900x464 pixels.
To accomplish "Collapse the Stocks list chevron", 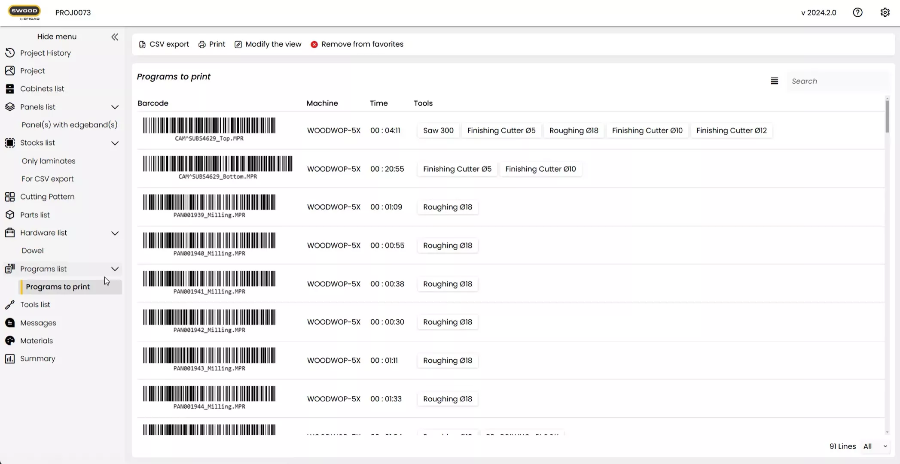I will tap(115, 143).
